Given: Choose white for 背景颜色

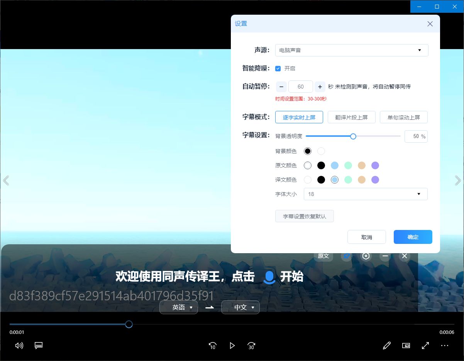Looking at the screenshot, I should coord(321,151).
